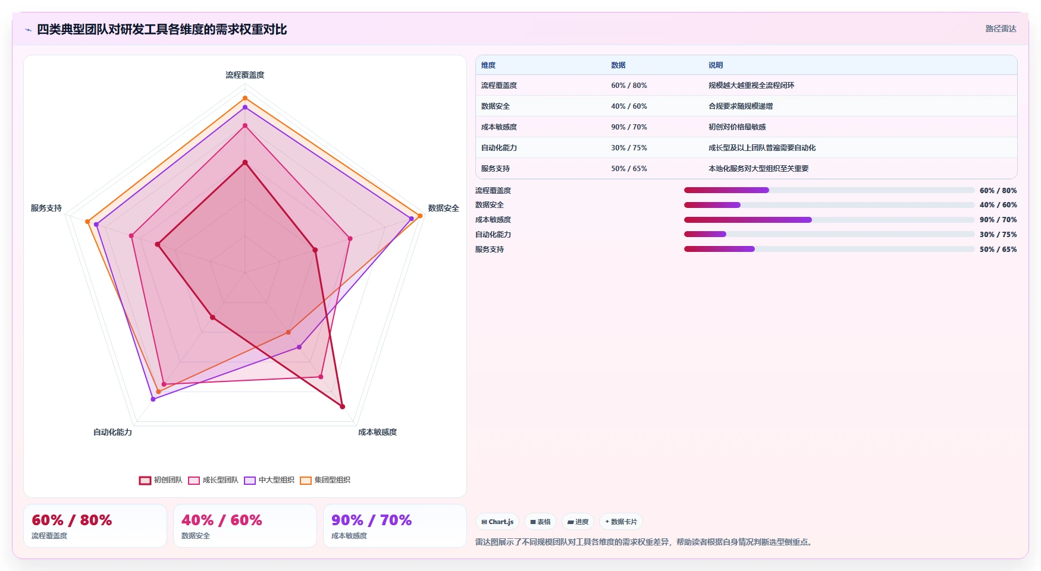Click table value 50% / 65%
This screenshot has width=1041, height=571.
[629, 169]
